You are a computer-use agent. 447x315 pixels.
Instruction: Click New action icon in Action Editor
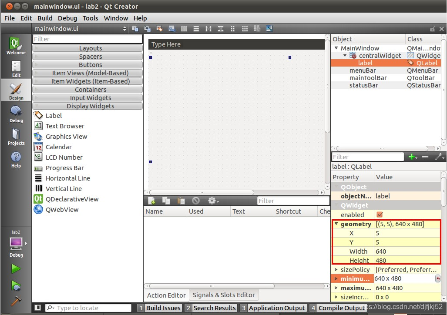coord(151,201)
